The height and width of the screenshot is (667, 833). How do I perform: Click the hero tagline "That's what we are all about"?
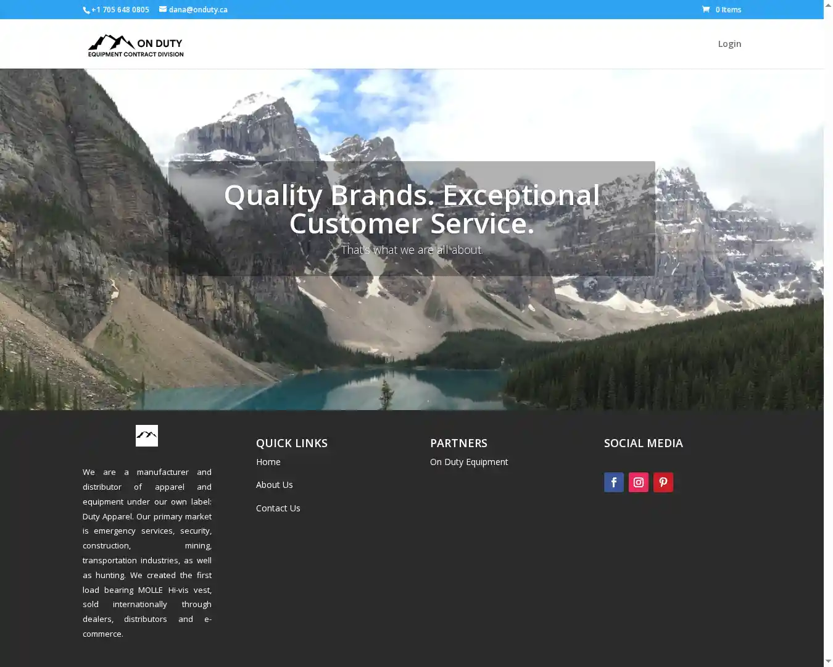(x=412, y=250)
